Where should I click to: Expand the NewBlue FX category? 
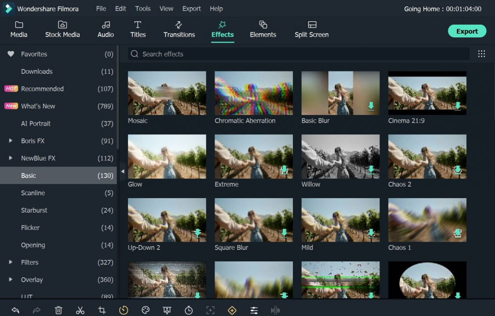point(11,158)
